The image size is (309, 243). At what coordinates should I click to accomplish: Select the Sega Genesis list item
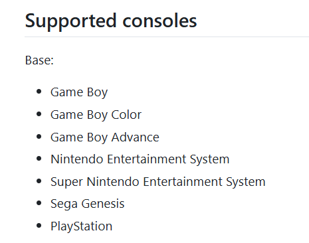[x=88, y=204]
